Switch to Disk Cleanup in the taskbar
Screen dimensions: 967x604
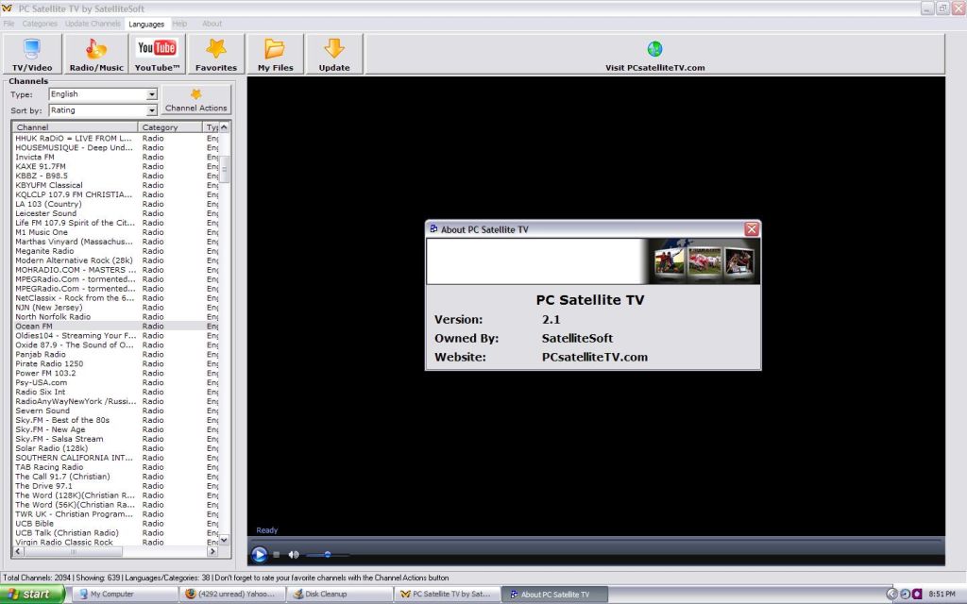pyautogui.click(x=340, y=595)
